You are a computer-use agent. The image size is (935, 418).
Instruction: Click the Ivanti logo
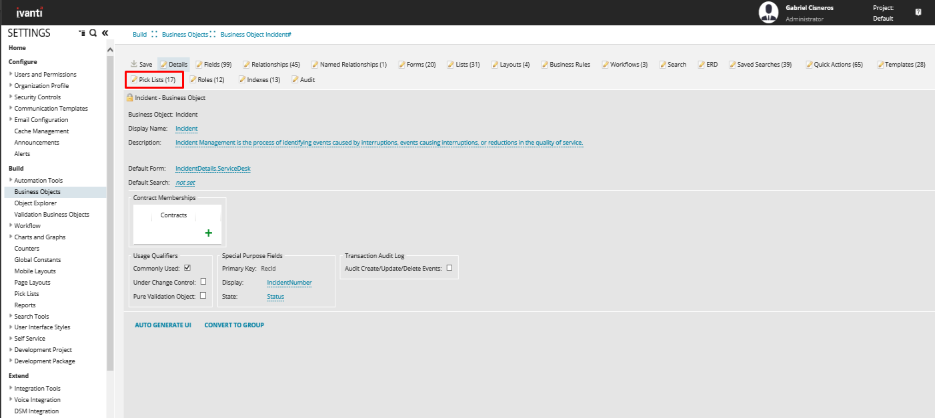pyautogui.click(x=30, y=13)
